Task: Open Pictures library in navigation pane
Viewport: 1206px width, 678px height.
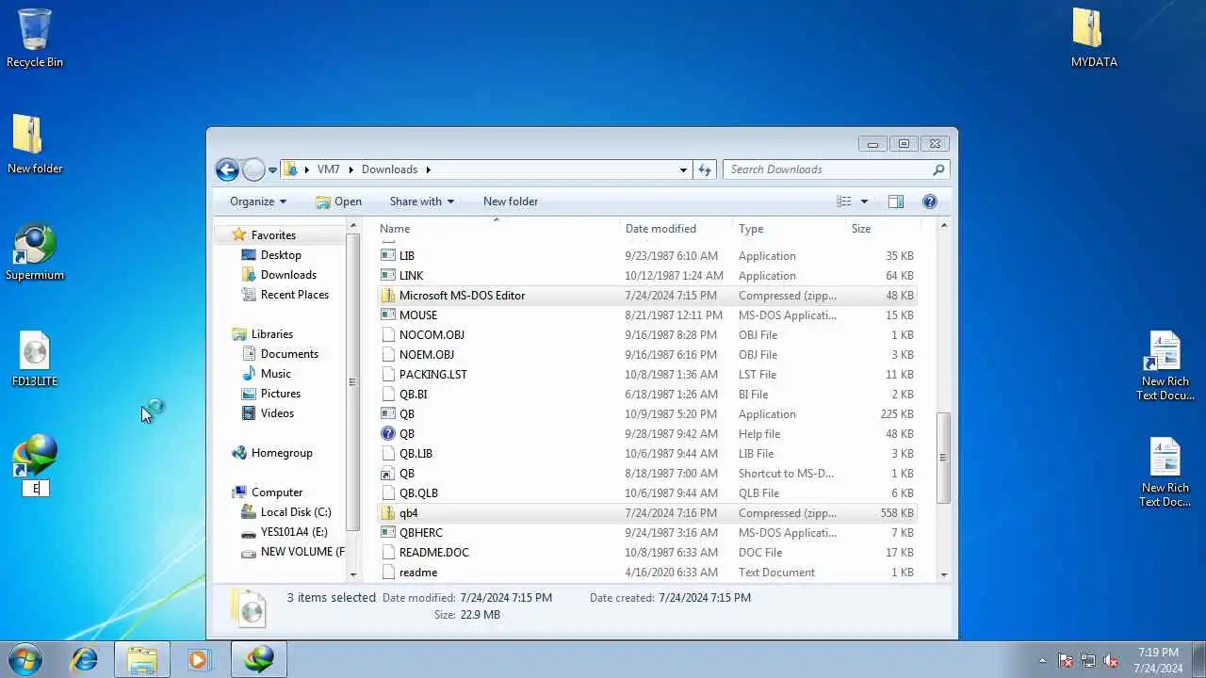Action: pyautogui.click(x=281, y=394)
